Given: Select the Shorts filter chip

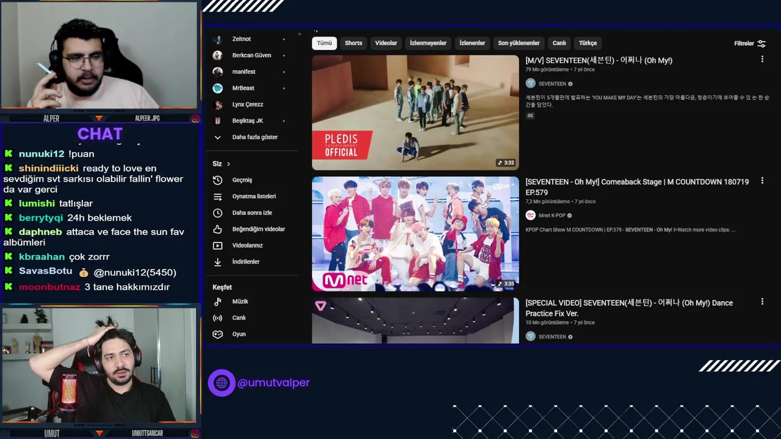Looking at the screenshot, I should pyautogui.click(x=353, y=43).
